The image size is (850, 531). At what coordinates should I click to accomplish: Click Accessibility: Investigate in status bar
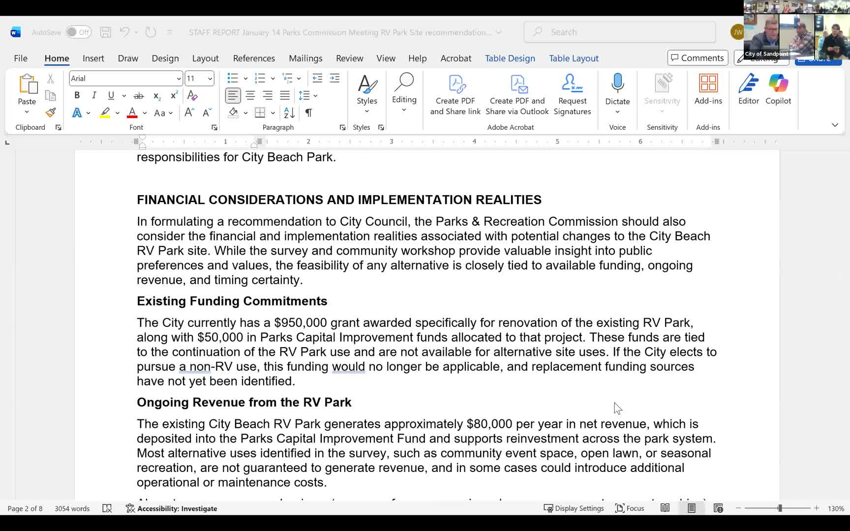pyautogui.click(x=172, y=508)
